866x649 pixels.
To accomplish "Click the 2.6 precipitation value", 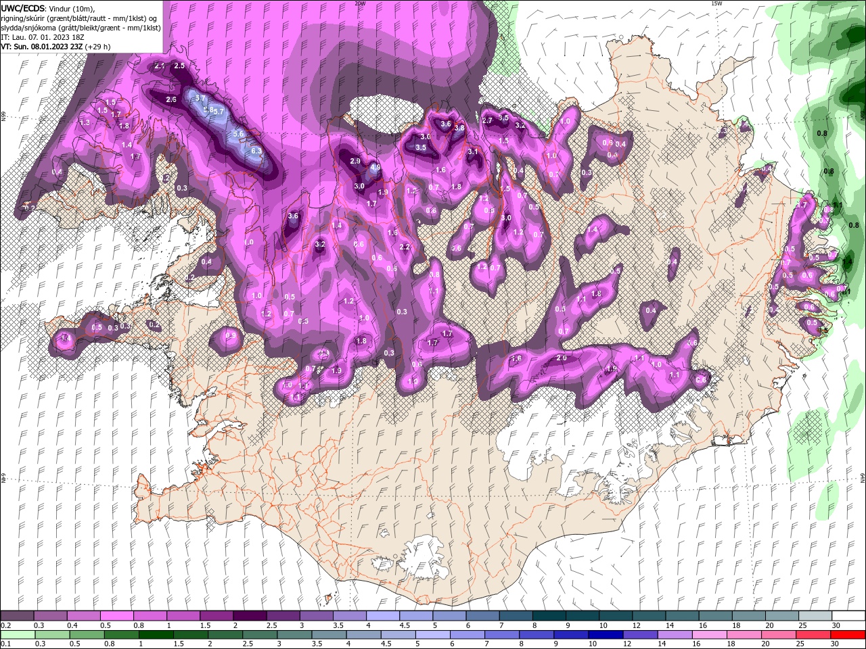I will [x=171, y=99].
